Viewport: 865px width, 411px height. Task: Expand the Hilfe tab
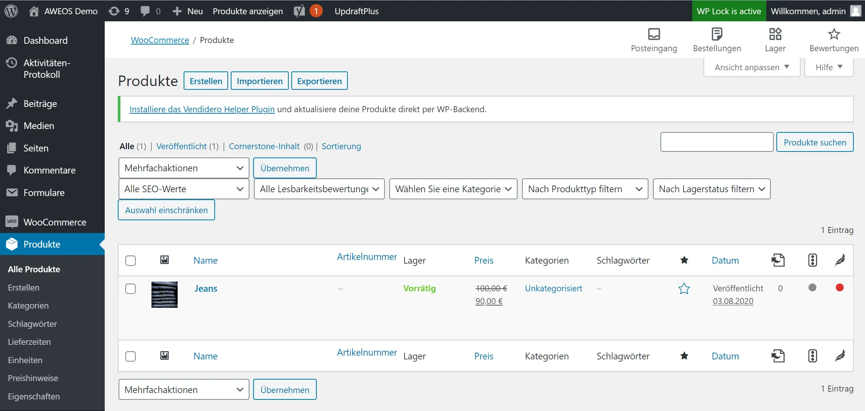point(829,67)
